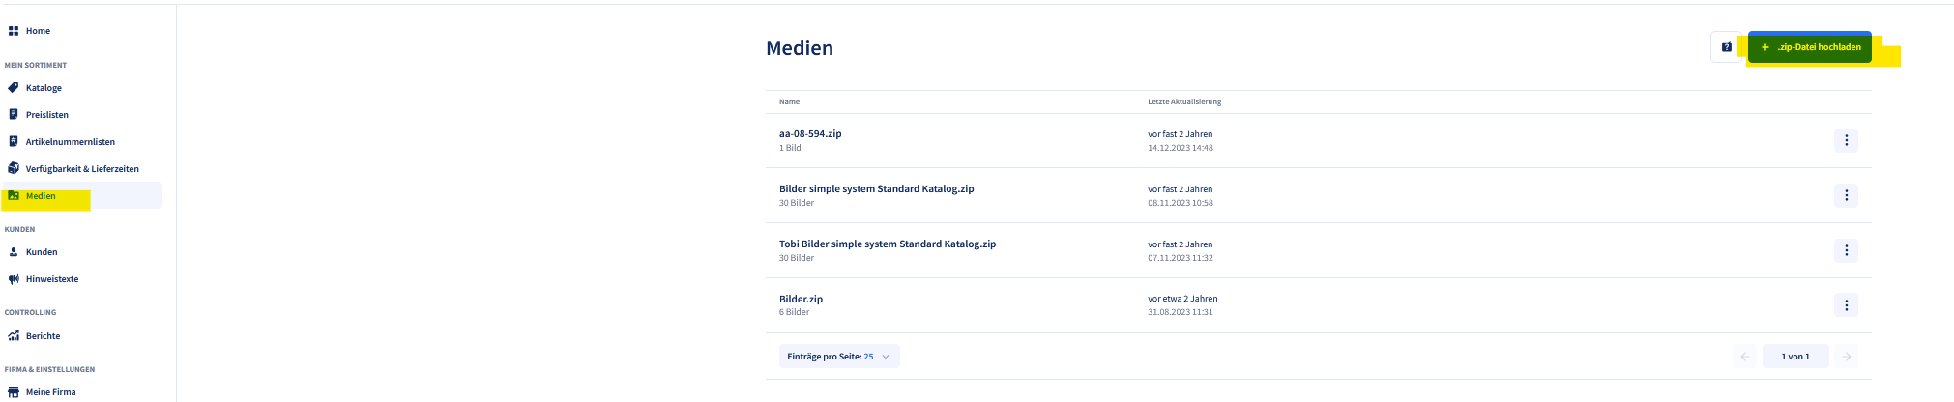Select the Medien menu item

tap(41, 196)
